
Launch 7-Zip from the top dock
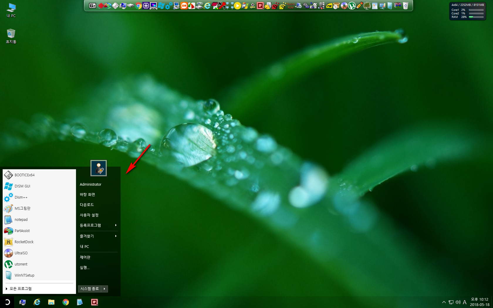click(x=92, y=6)
